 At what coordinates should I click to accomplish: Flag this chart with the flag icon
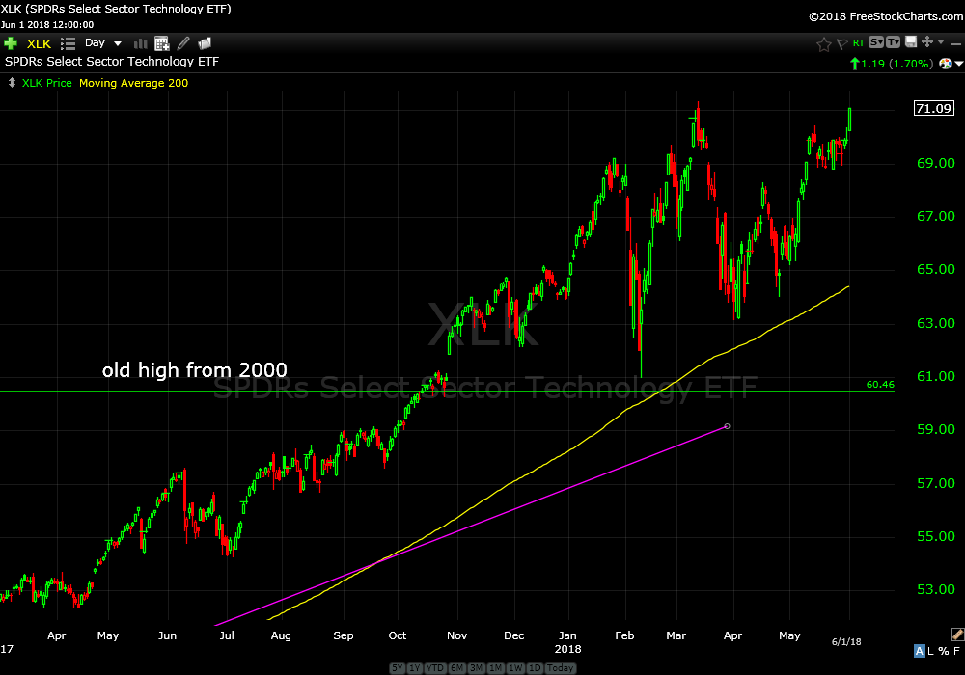pos(841,43)
